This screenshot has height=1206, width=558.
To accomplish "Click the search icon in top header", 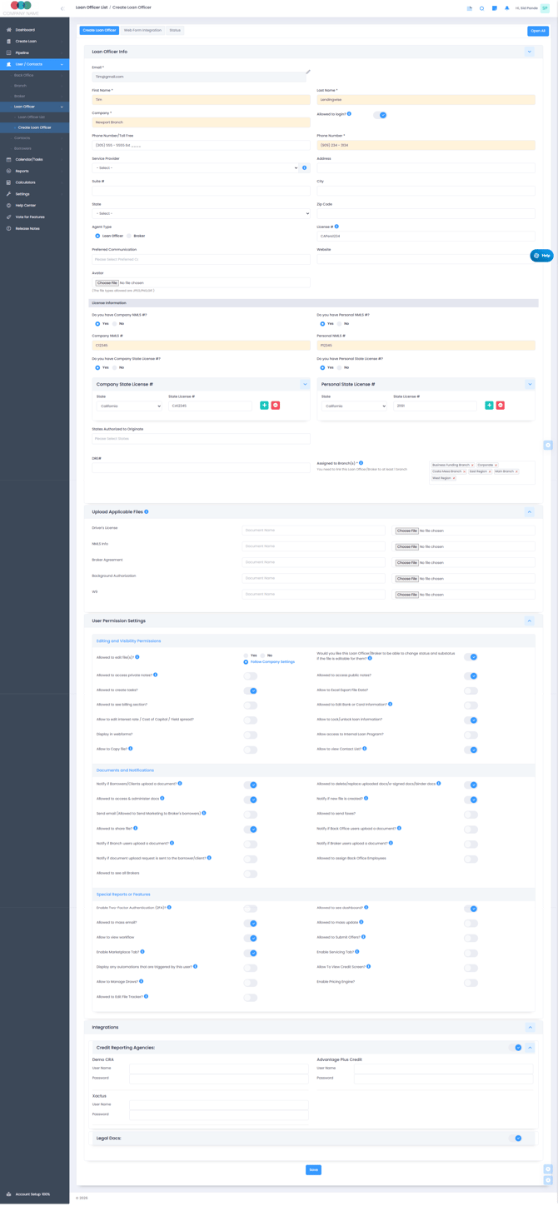I will [481, 8].
